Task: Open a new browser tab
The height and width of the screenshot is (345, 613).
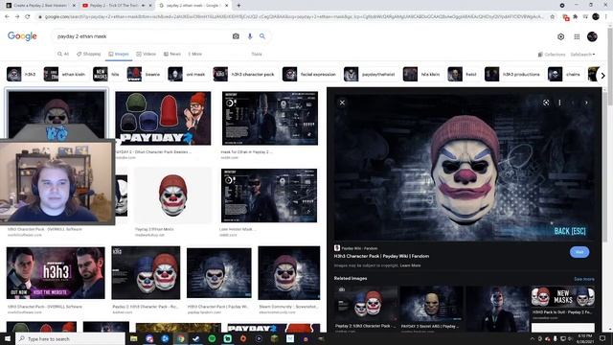Action: coord(238,6)
